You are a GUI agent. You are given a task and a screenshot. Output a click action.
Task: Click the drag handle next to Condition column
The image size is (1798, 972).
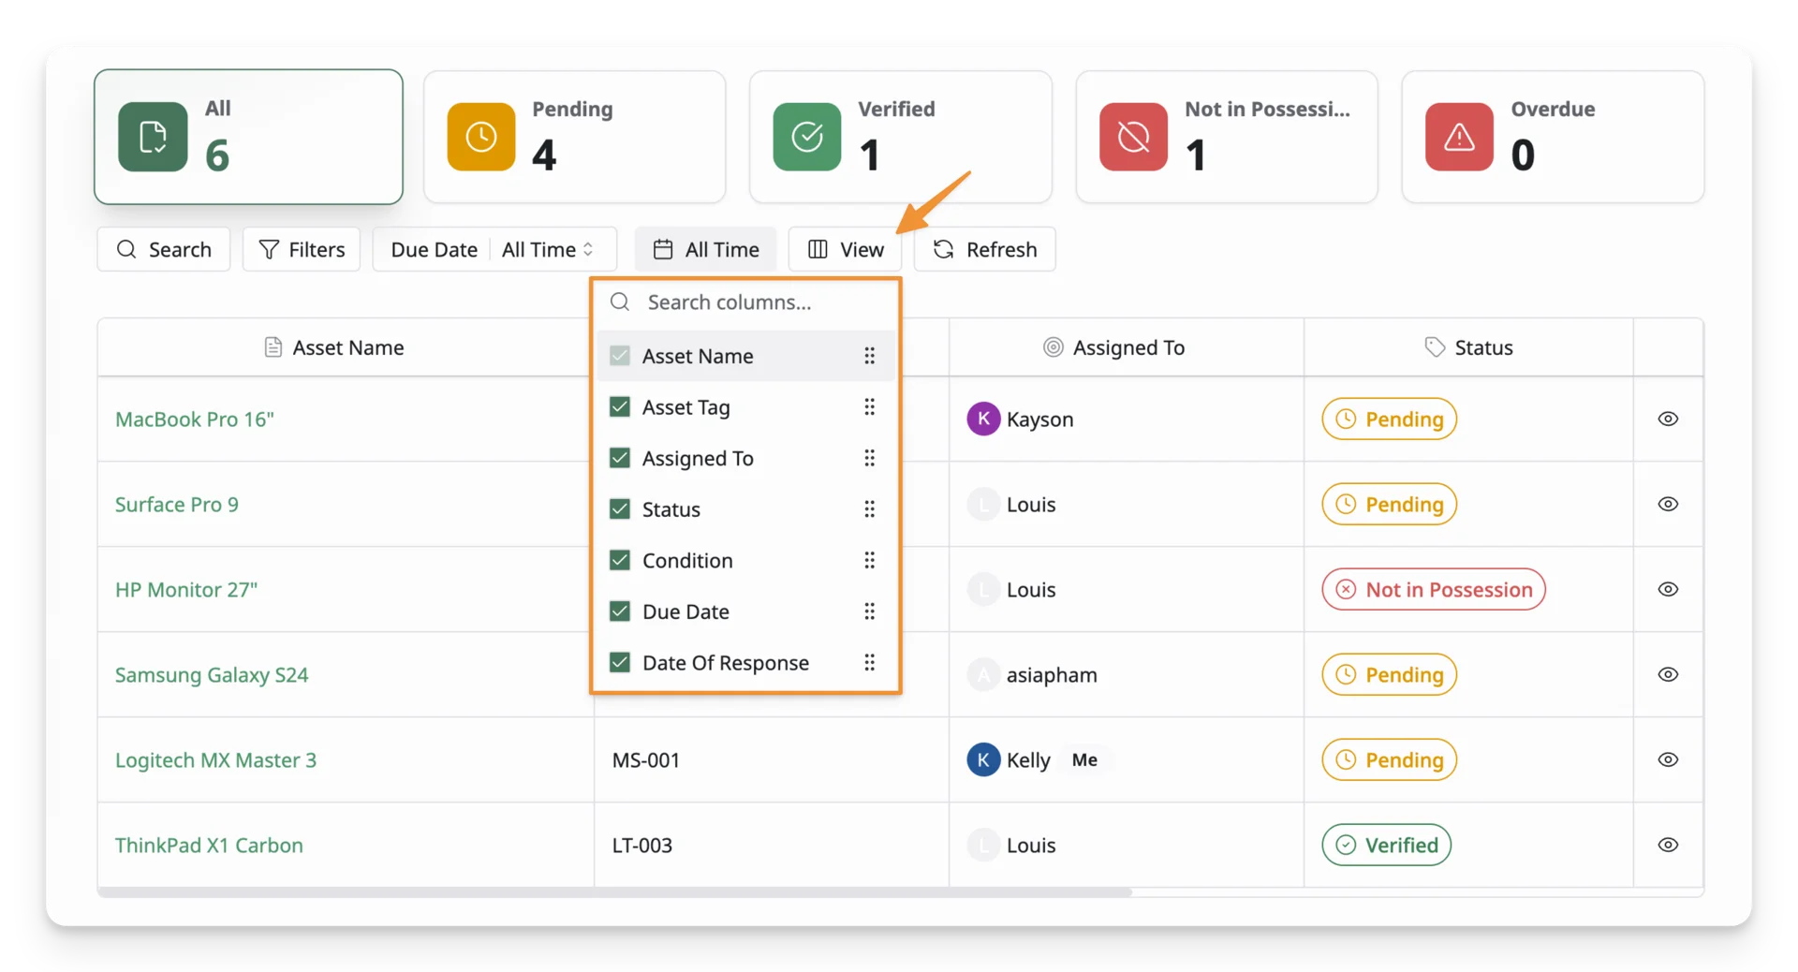(869, 560)
